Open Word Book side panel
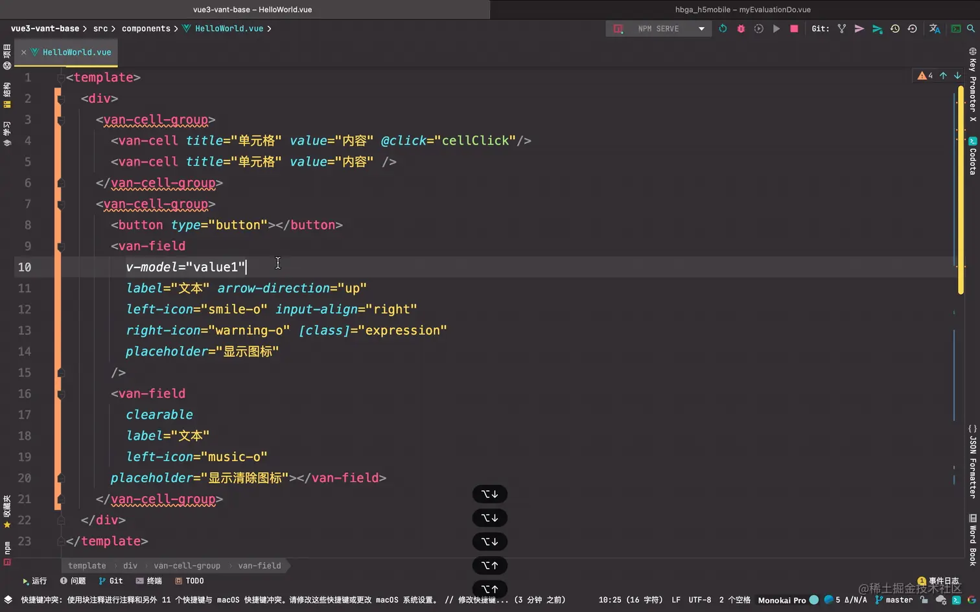Viewport: 980px width, 612px height. (x=973, y=539)
